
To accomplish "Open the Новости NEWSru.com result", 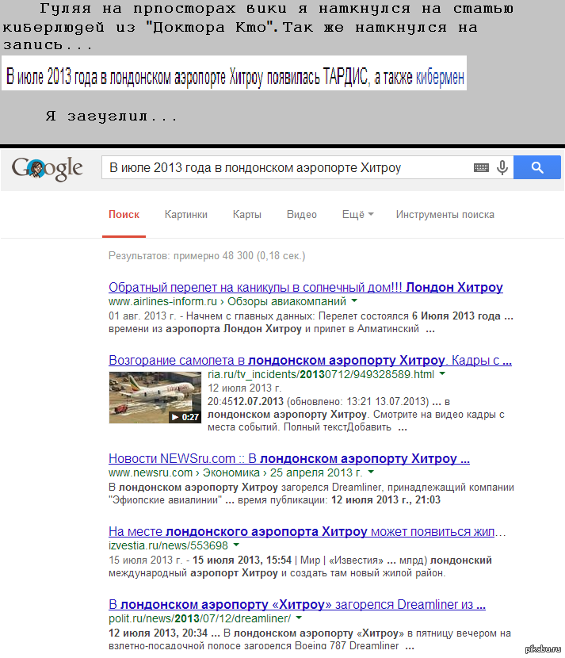I will [289, 458].
